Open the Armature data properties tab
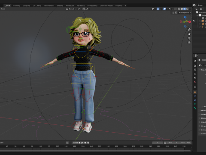Viewport: 206px width, 155px height. coord(195,104)
